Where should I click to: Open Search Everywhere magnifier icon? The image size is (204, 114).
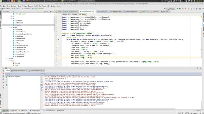point(203,9)
